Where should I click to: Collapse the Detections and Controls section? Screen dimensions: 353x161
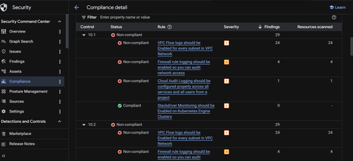[x=59, y=122]
